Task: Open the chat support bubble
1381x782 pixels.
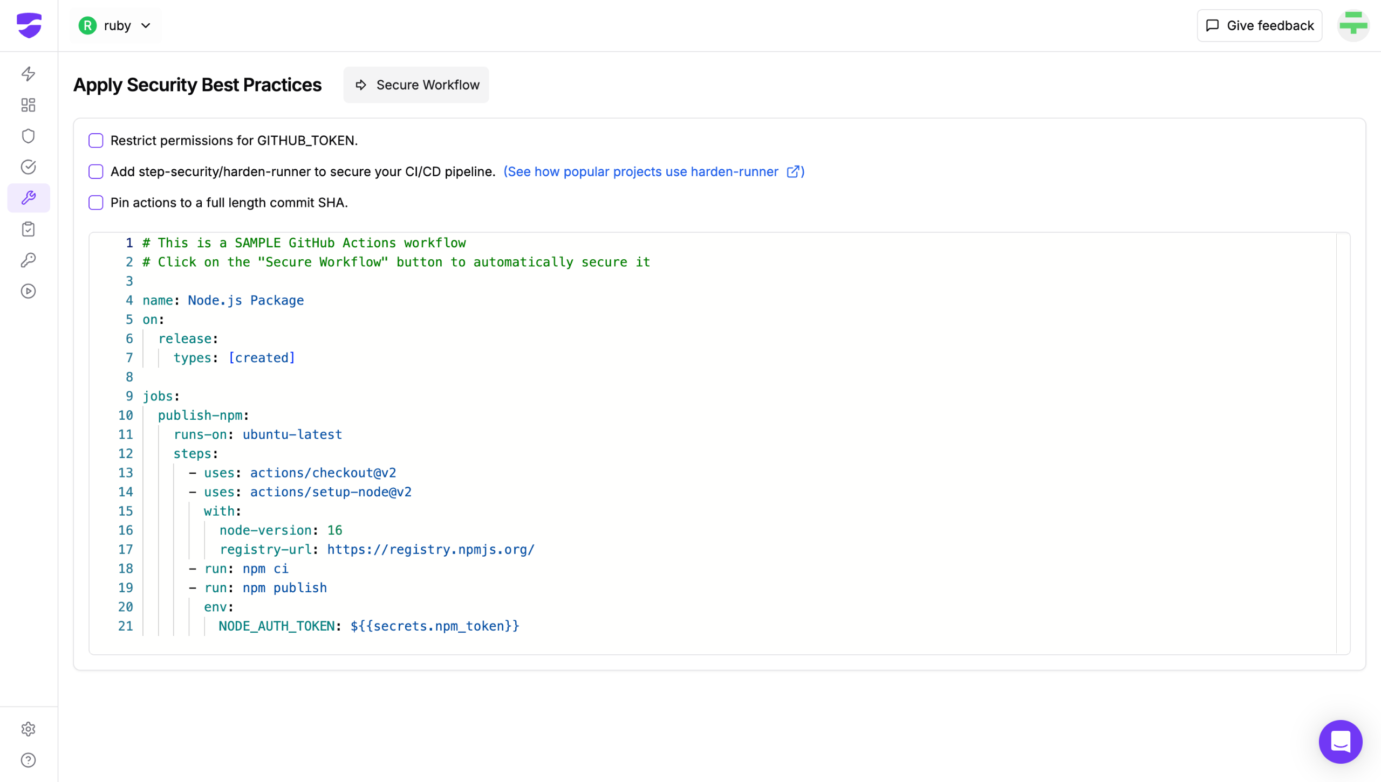Action: (x=1340, y=742)
